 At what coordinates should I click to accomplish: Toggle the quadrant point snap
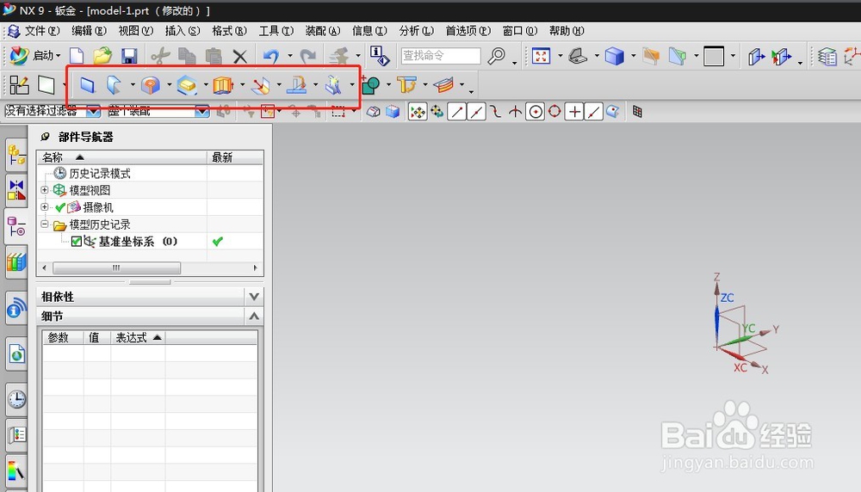pyautogui.click(x=554, y=112)
